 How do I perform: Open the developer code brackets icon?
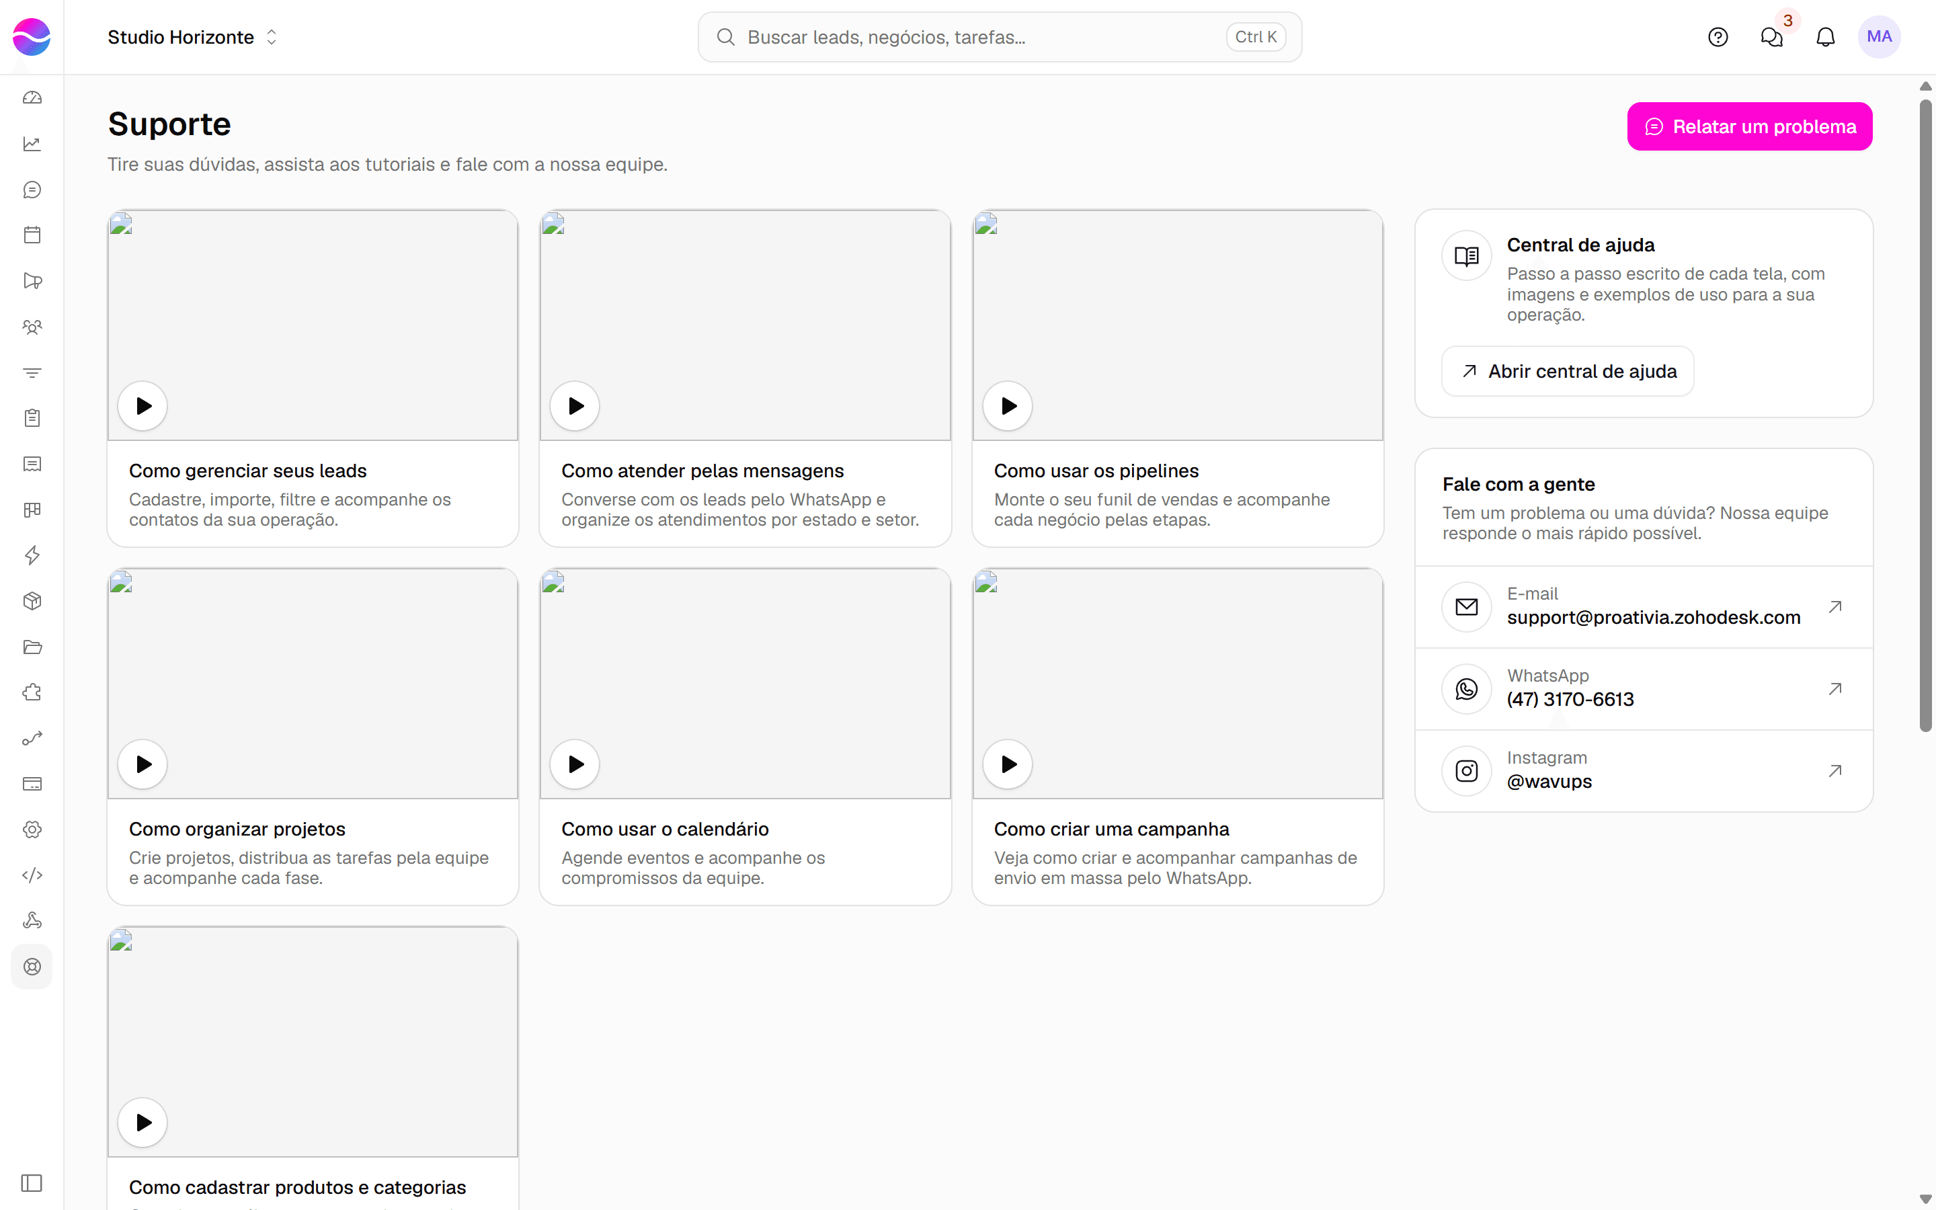pos(32,875)
